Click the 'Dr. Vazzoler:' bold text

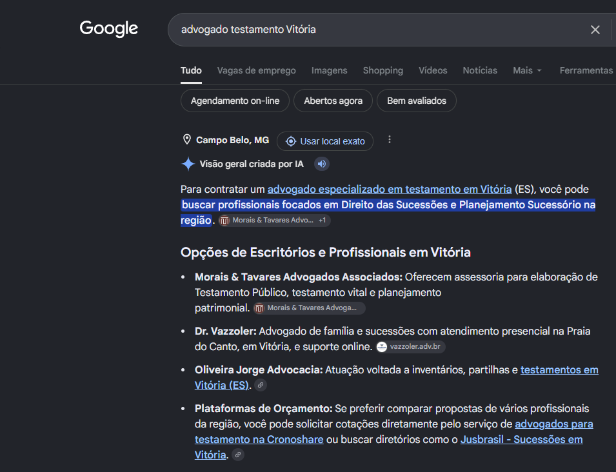coord(226,331)
